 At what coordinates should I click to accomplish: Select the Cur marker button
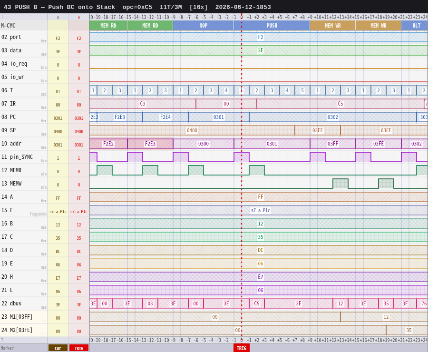58,348
